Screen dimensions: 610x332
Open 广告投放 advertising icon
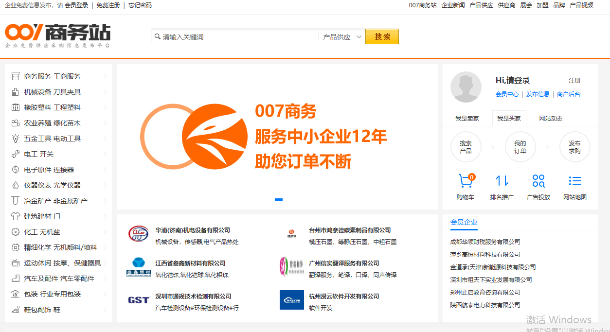coord(538,182)
